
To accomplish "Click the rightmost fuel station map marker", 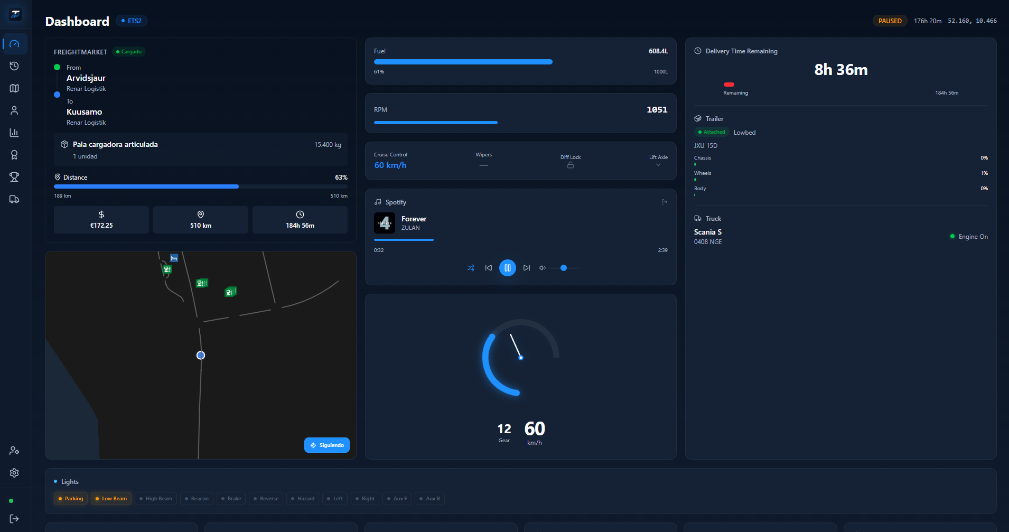I will pos(230,292).
